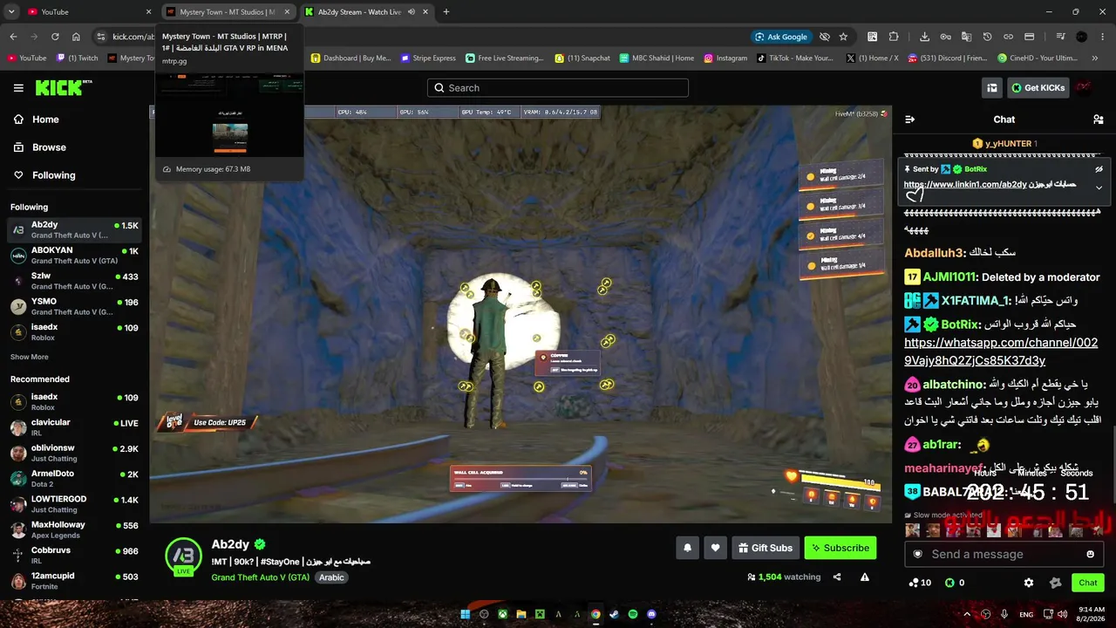Select the Ab2dy Stream browser tab
The height and width of the screenshot is (628, 1116).
pos(366,12)
